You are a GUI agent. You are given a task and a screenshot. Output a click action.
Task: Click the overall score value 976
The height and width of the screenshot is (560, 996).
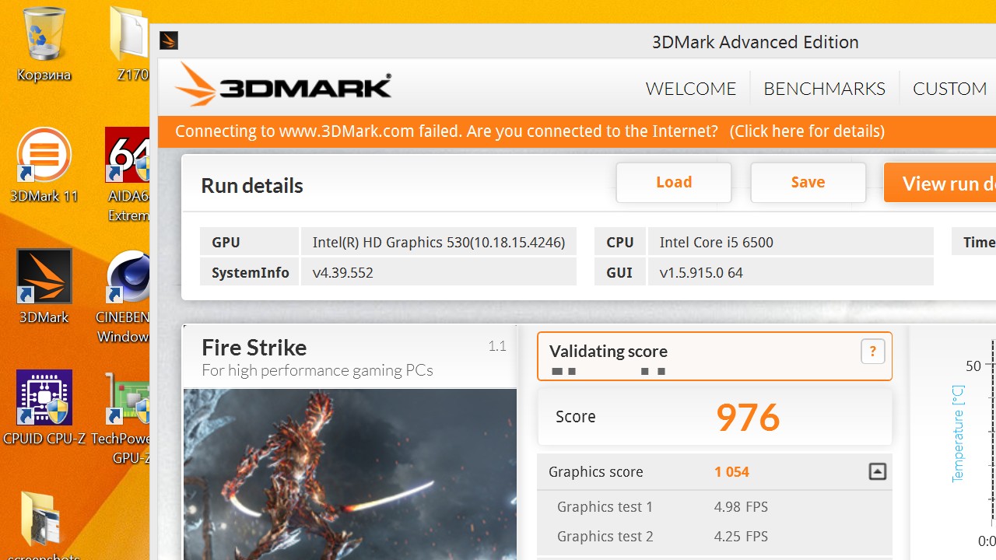coord(748,418)
